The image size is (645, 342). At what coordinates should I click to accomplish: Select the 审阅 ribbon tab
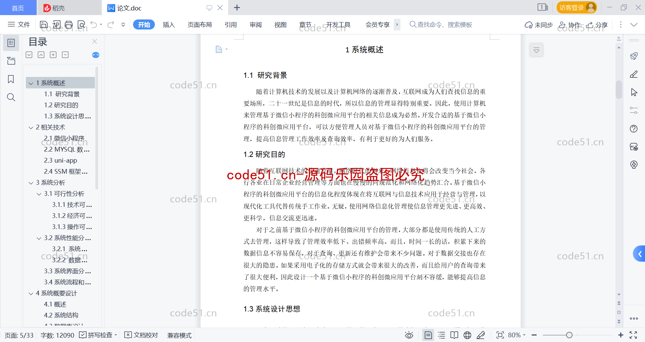pos(256,24)
